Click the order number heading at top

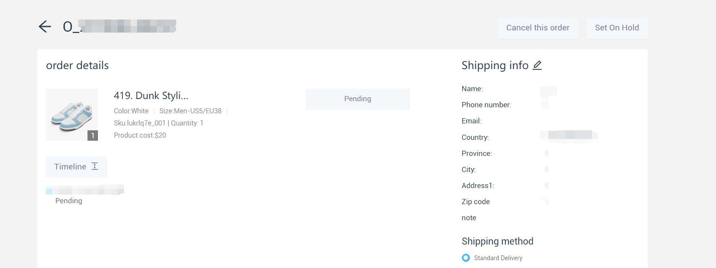coord(120,26)
